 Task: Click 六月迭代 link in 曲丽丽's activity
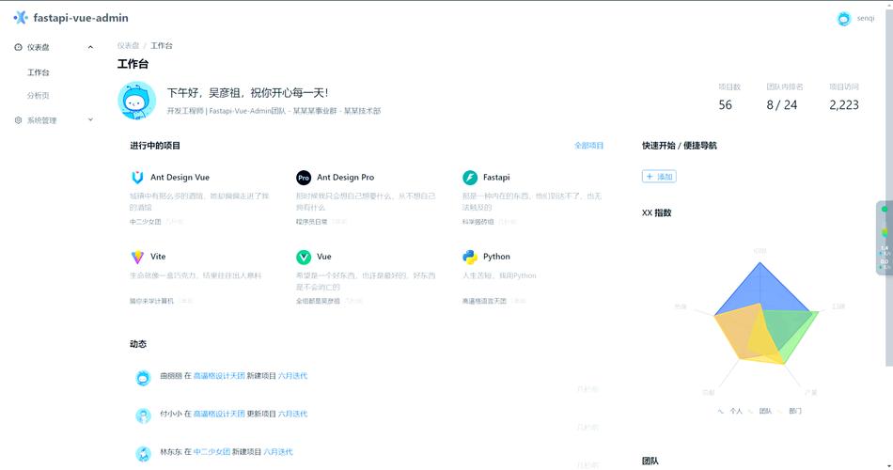pyautogui.click(x=292, y=376)
